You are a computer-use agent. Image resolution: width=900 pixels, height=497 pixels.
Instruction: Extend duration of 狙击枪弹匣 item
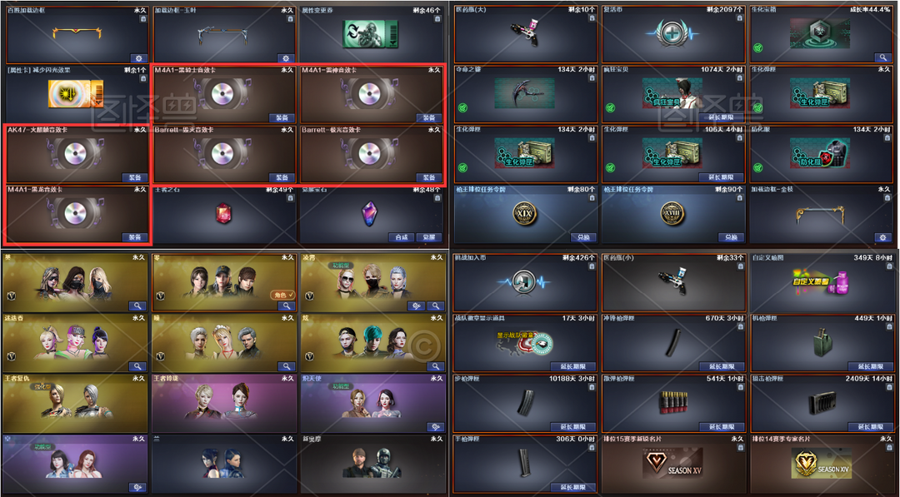click(x=870, y=426)
